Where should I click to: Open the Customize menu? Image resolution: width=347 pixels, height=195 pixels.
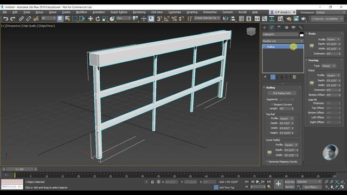click(x=175, y=12)
